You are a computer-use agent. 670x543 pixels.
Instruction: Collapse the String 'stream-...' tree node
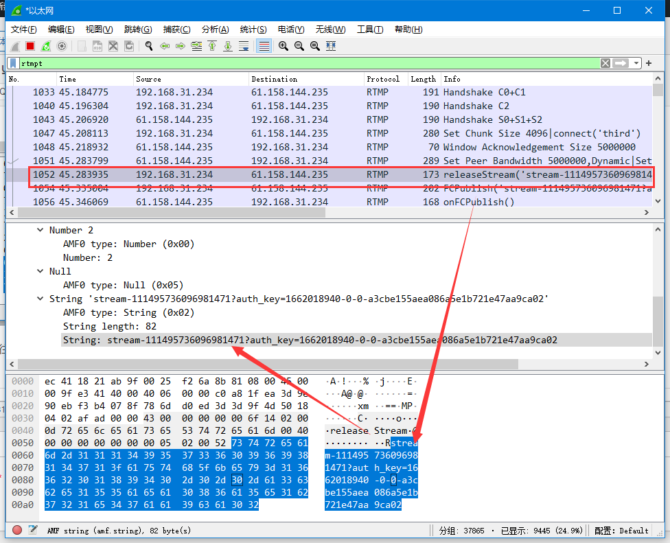41,299
